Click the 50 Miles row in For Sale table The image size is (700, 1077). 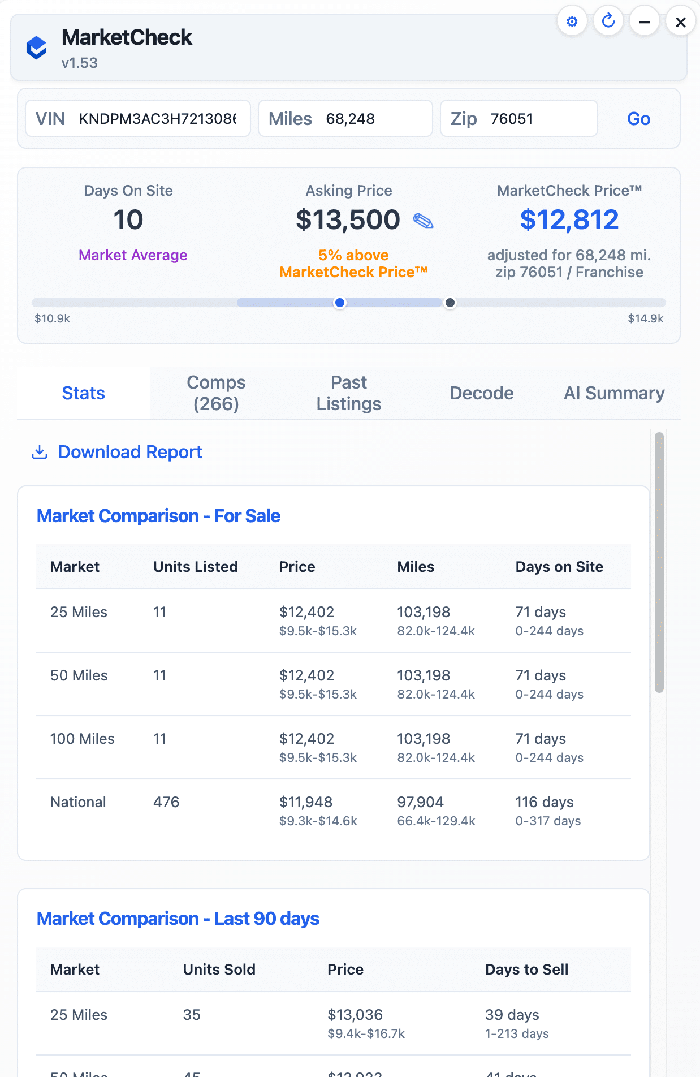334,684
